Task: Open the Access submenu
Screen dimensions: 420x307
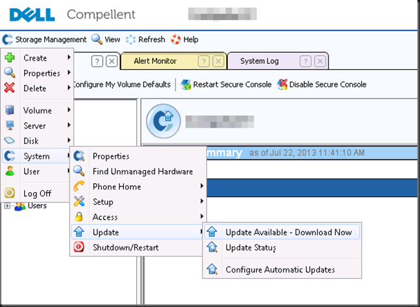Action: point(138,217)
